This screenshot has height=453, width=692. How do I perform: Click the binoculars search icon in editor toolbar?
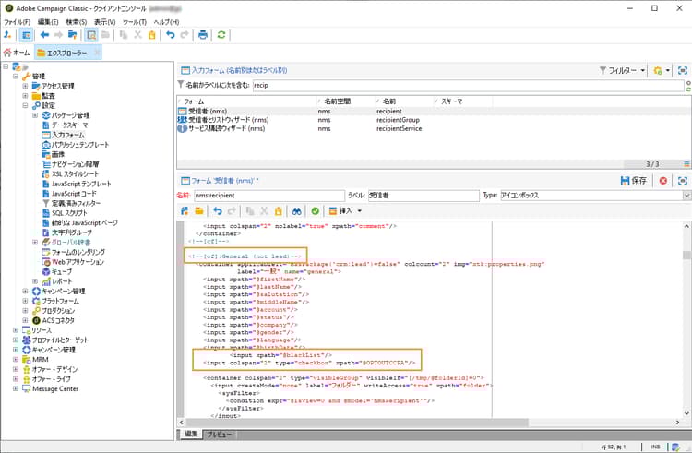pyautogui.click(x=297, y=211)
